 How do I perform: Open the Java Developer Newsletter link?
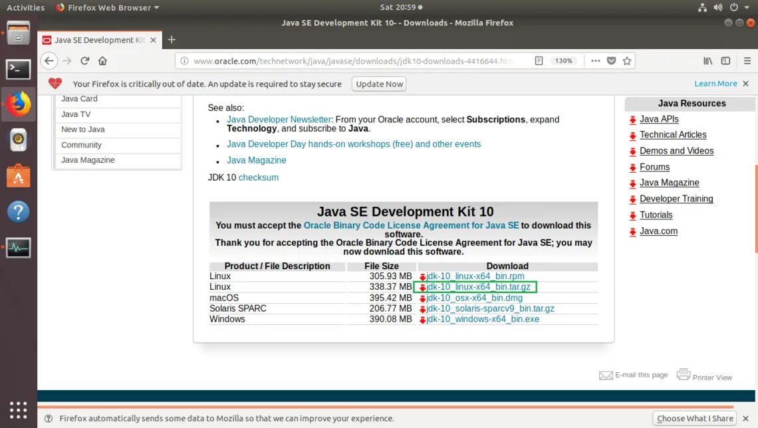[279, 120]
